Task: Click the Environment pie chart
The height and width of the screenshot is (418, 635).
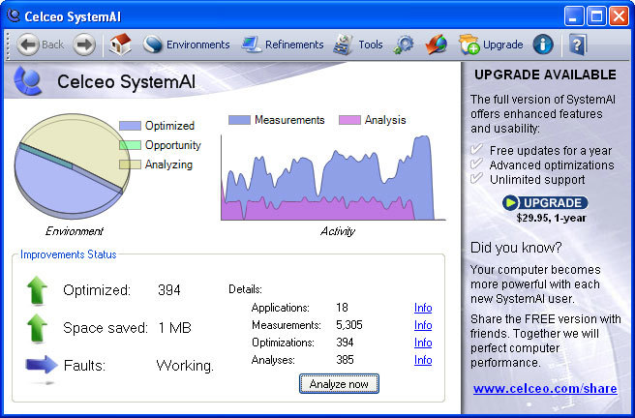Action: click(x=73, y=165)
